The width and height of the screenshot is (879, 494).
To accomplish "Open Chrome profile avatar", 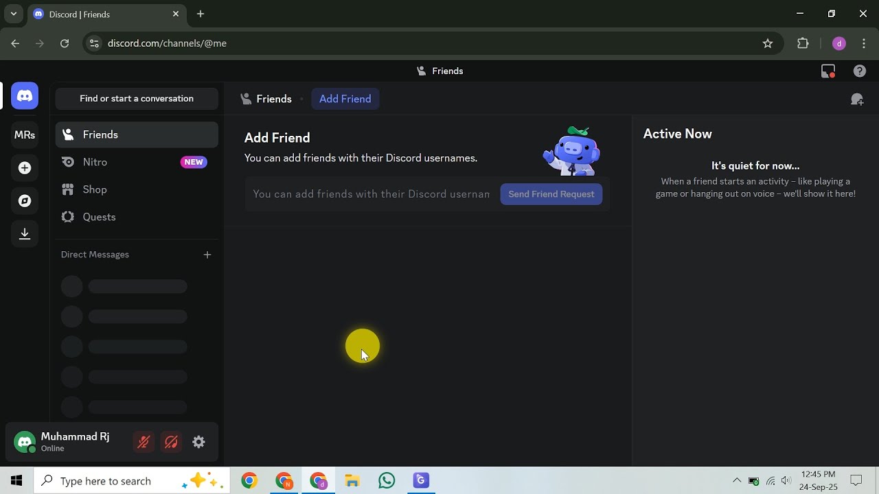I will 838,43.
